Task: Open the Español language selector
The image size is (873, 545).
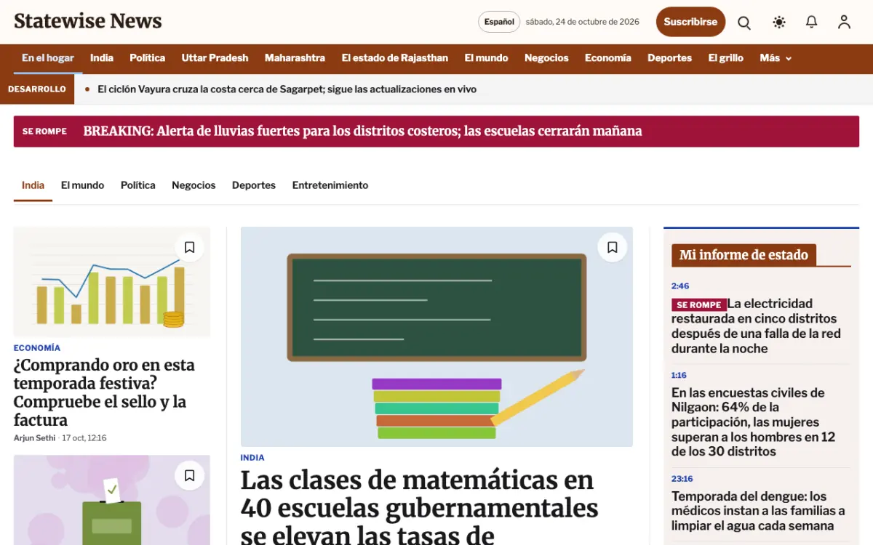Action: (499, 22)
